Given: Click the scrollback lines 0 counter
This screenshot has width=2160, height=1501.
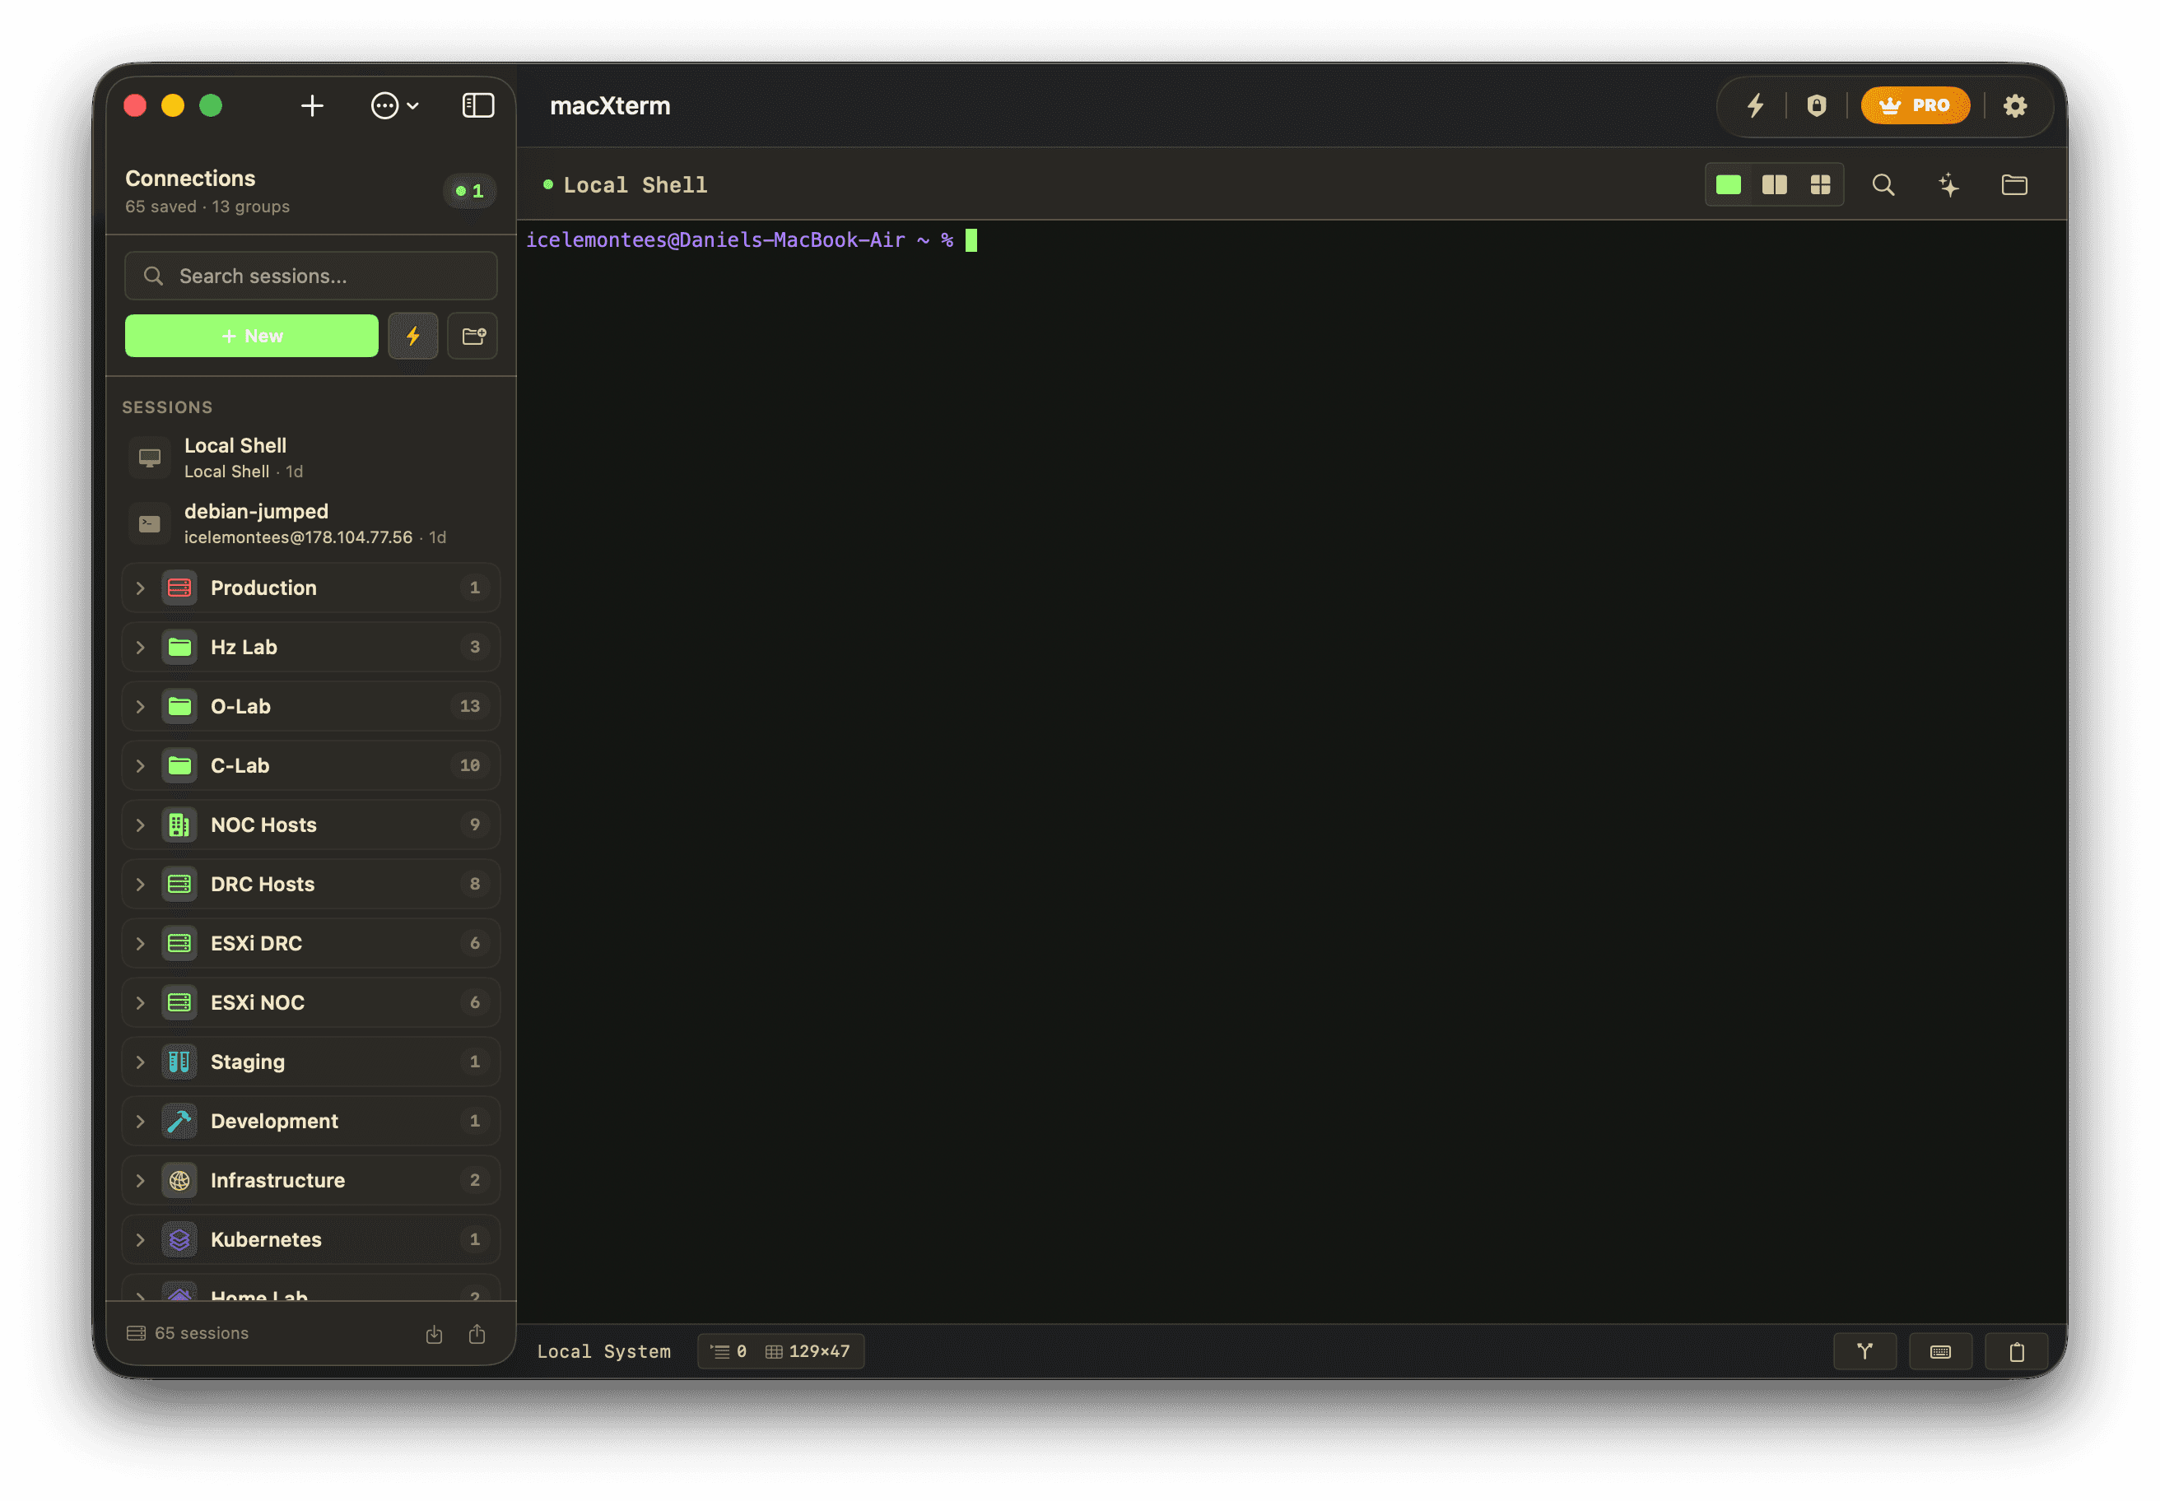Looking at the screenshot, I should 729,1351.
